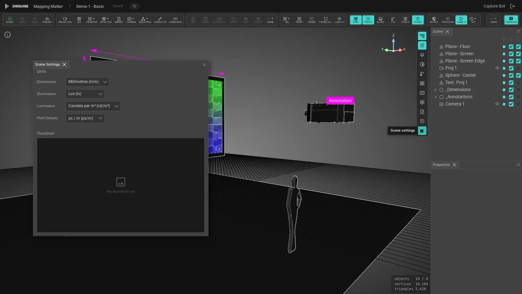Open the Primitive tool dropdown
This screenshot has height=294, width=522.
pos(92,20)
